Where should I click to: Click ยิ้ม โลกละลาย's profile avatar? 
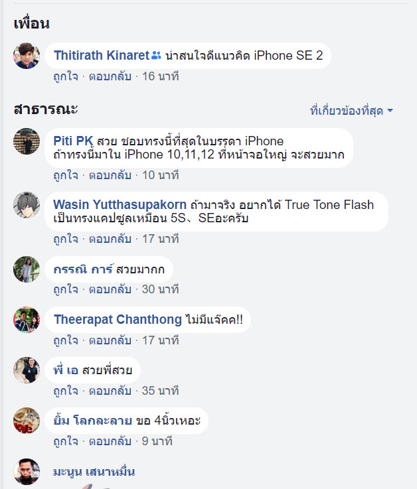(x=27, y=421)
